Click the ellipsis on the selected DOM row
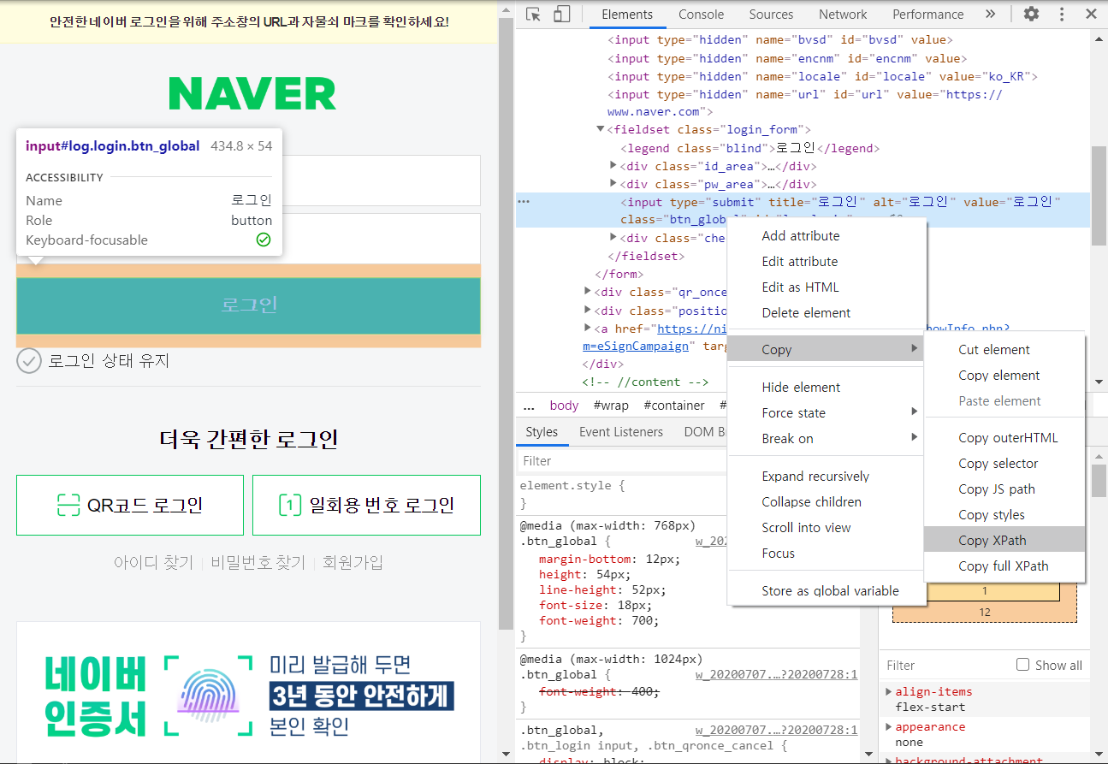The width and height of the screenshot is (1108, 764). click(524, 201)
